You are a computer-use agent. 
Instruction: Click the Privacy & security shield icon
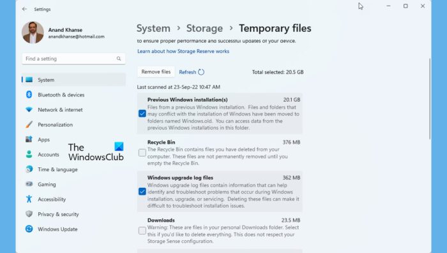tap(29, 214)
